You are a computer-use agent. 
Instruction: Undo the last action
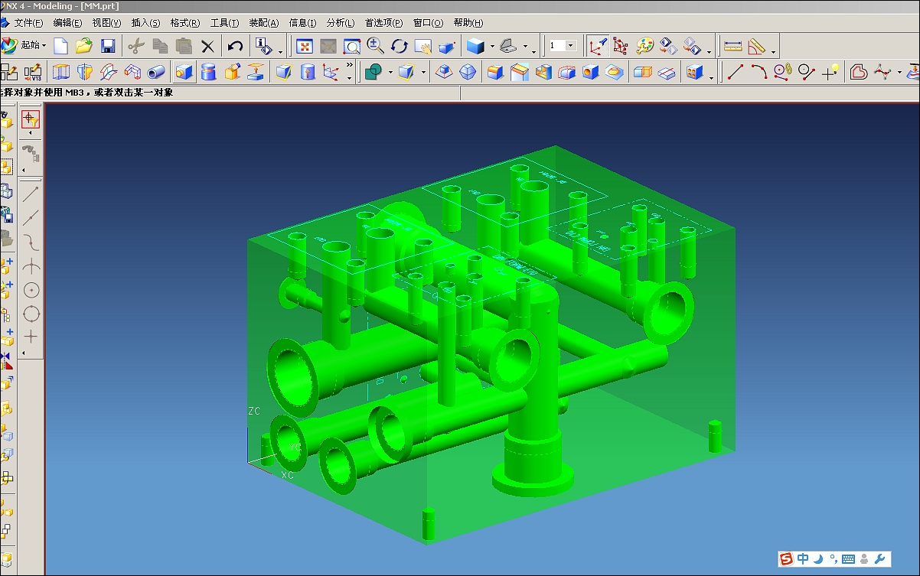pyautogui.click(x=235, y=46)
